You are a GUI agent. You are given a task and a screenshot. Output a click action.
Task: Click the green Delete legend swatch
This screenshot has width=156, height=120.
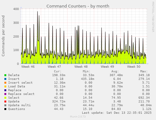tap(5, 75)
